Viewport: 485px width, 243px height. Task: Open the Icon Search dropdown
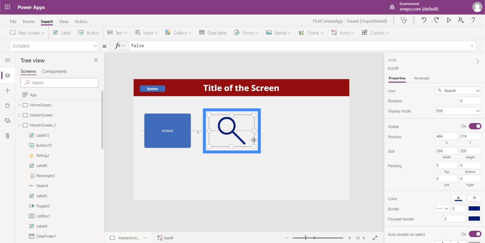point(458,90)
